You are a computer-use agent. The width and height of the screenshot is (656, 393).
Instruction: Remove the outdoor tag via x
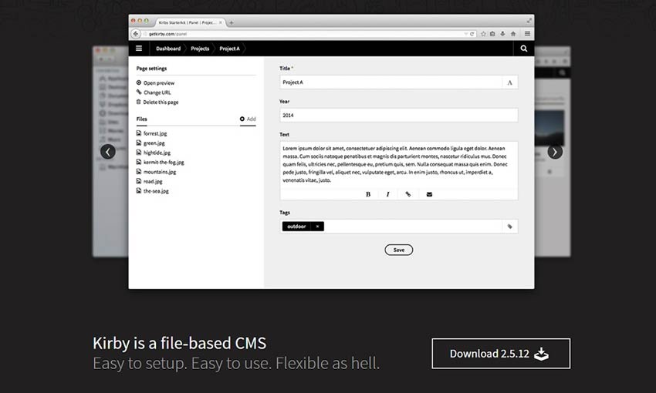(317, 227)
